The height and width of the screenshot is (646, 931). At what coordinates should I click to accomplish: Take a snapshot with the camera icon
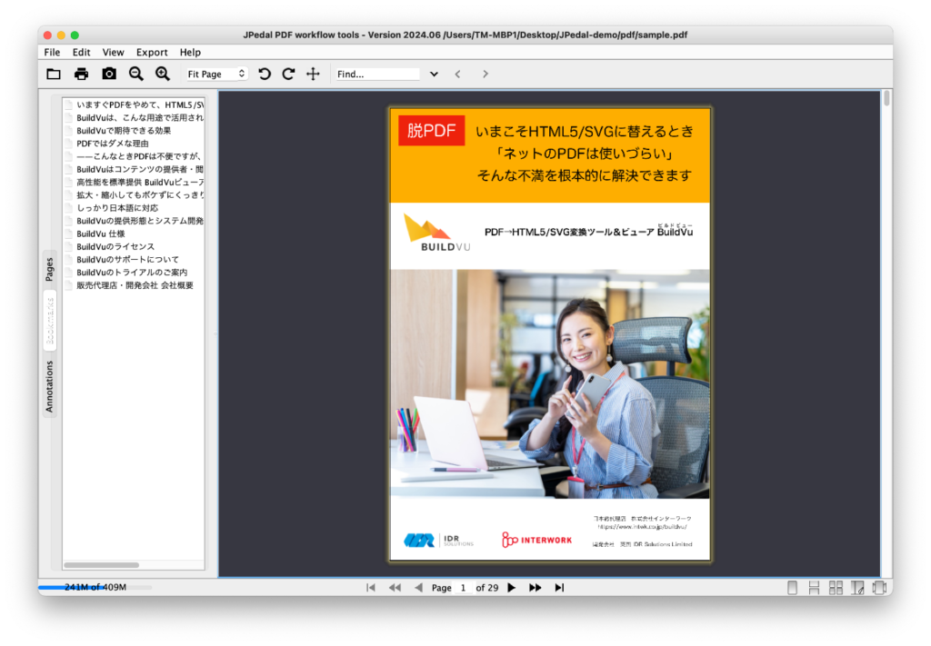109,74
